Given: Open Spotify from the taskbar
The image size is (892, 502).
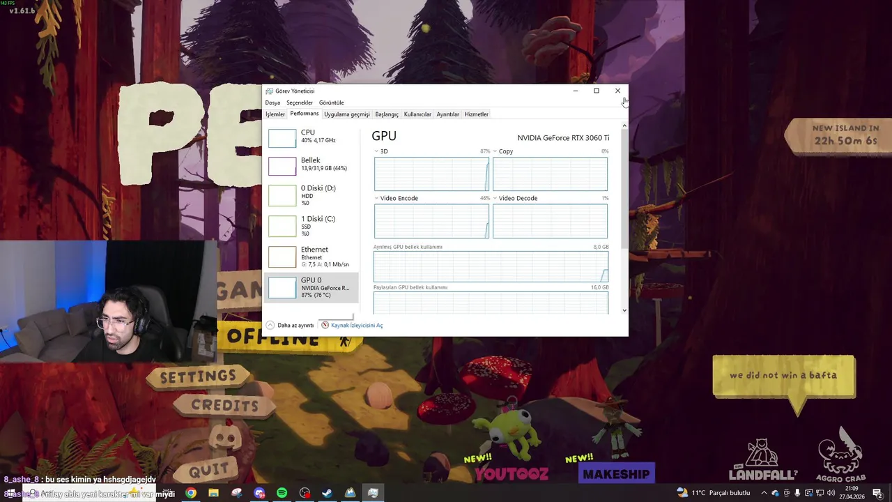Looking at the screenshot, I should coord(282,493).
